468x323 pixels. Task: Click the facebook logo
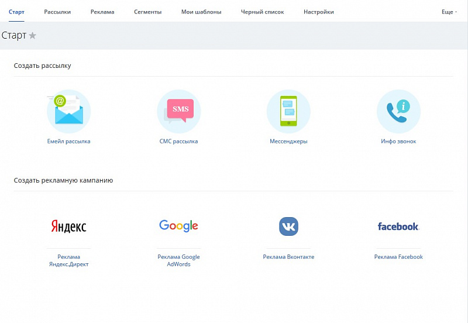(x=398, y=226)
